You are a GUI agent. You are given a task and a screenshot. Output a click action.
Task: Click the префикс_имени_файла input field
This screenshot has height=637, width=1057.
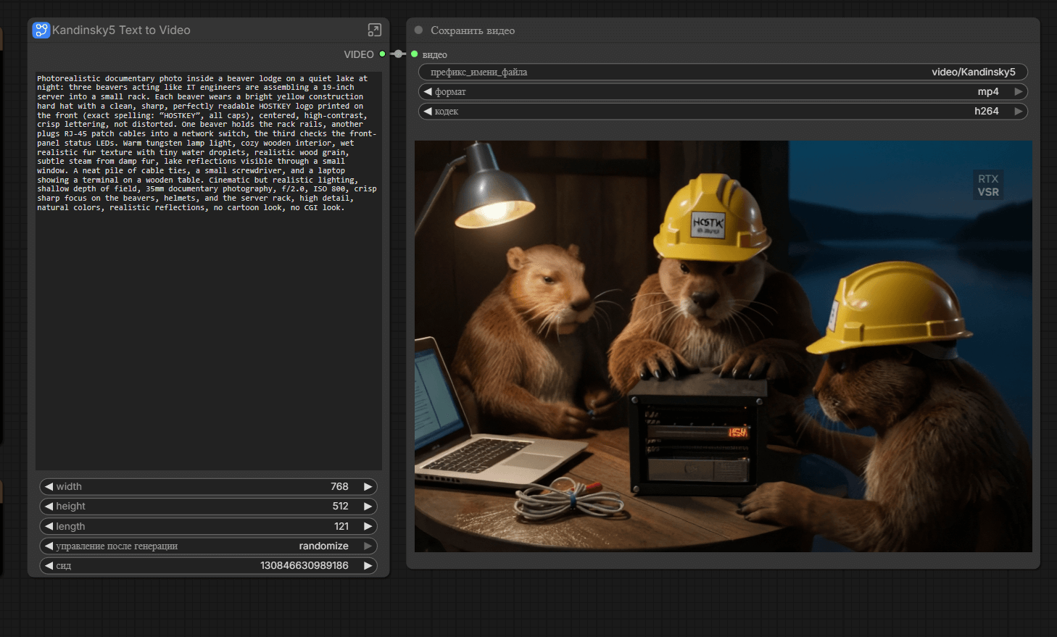(723, 72)
